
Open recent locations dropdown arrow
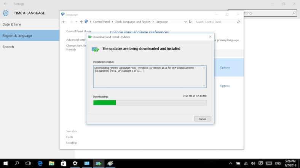(x=76, y=22)
